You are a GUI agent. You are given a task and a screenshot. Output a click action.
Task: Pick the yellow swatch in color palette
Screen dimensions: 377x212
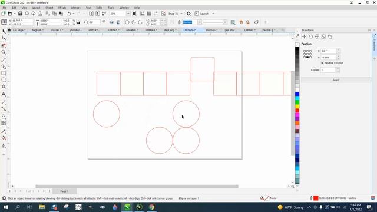(297, 107)
